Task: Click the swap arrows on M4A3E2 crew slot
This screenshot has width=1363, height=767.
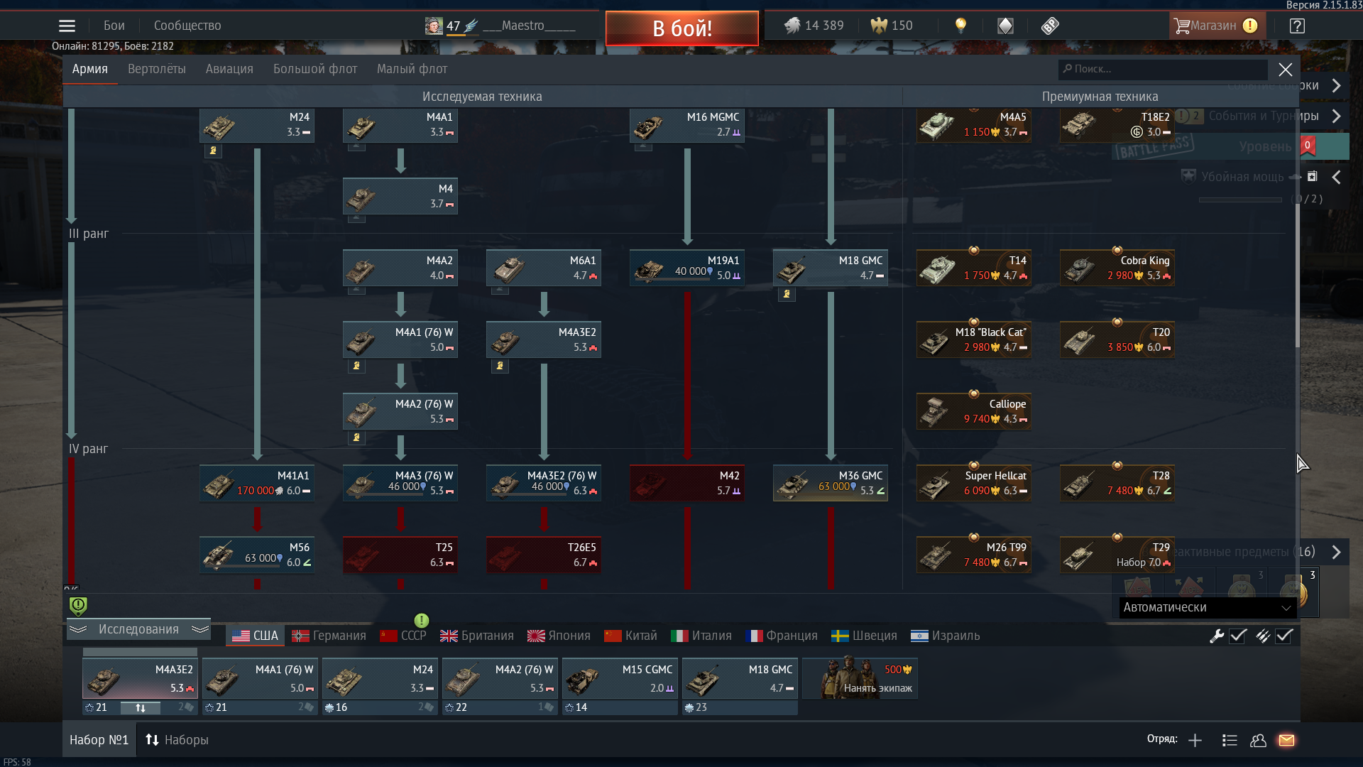Action: [x=140, y=708]
